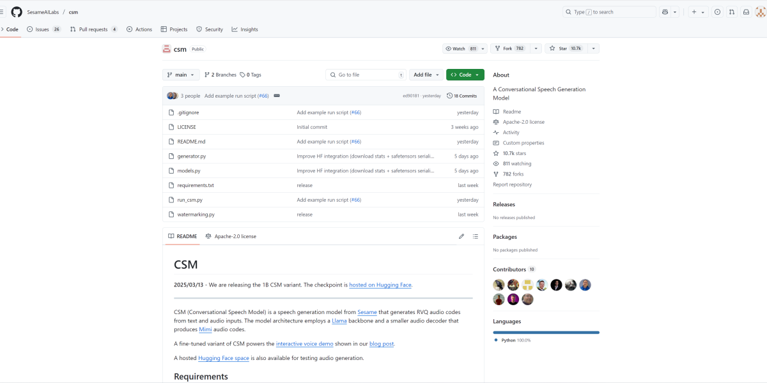This screenshot has width=767, height=383.
Task: Click the file icon beside models.py
Action: pyautogui.click(x=171, y=170)
